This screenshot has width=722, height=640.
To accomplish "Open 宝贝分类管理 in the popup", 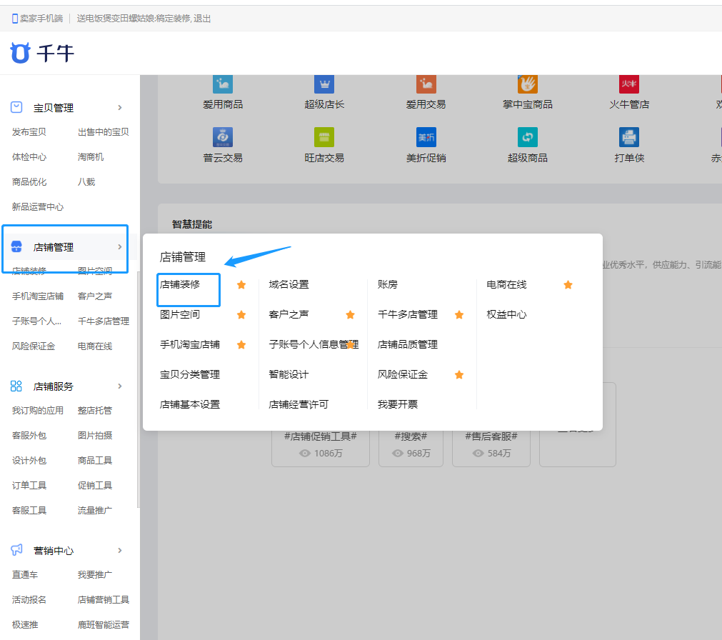I will tap(190, 374).
